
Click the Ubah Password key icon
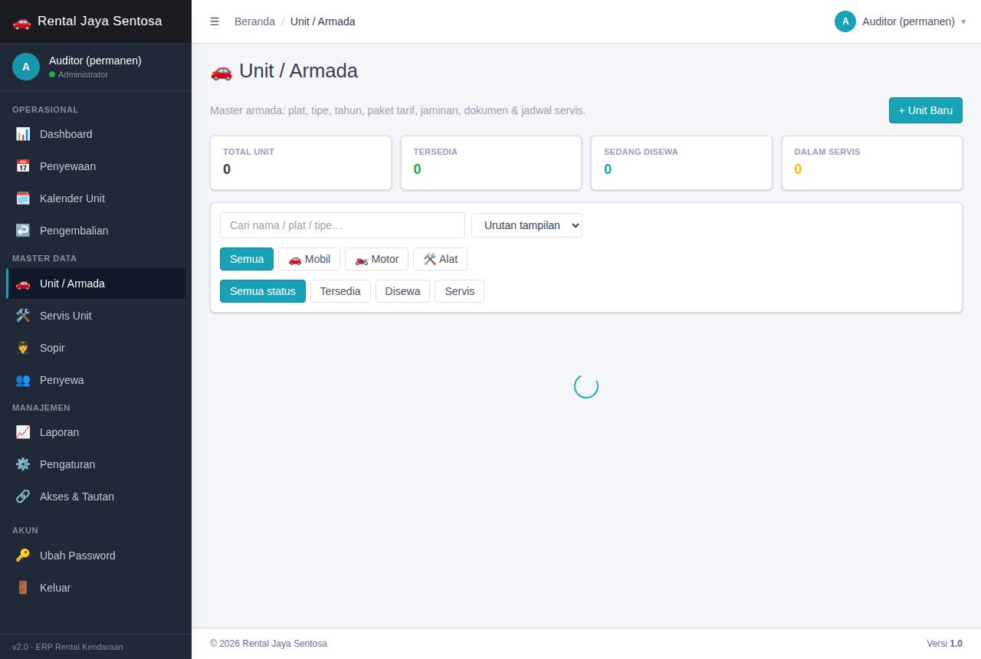pyautogui.click(x=23, y=556)
